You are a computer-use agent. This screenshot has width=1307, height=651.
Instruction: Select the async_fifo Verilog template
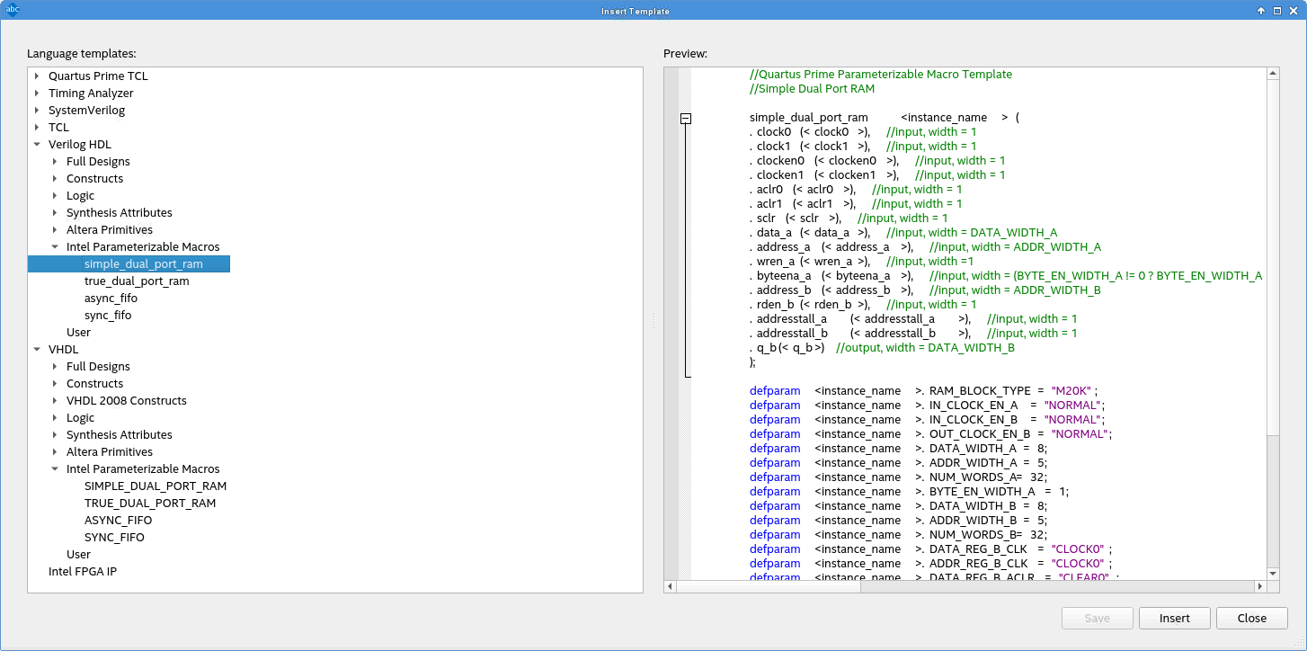coord(111,299)
